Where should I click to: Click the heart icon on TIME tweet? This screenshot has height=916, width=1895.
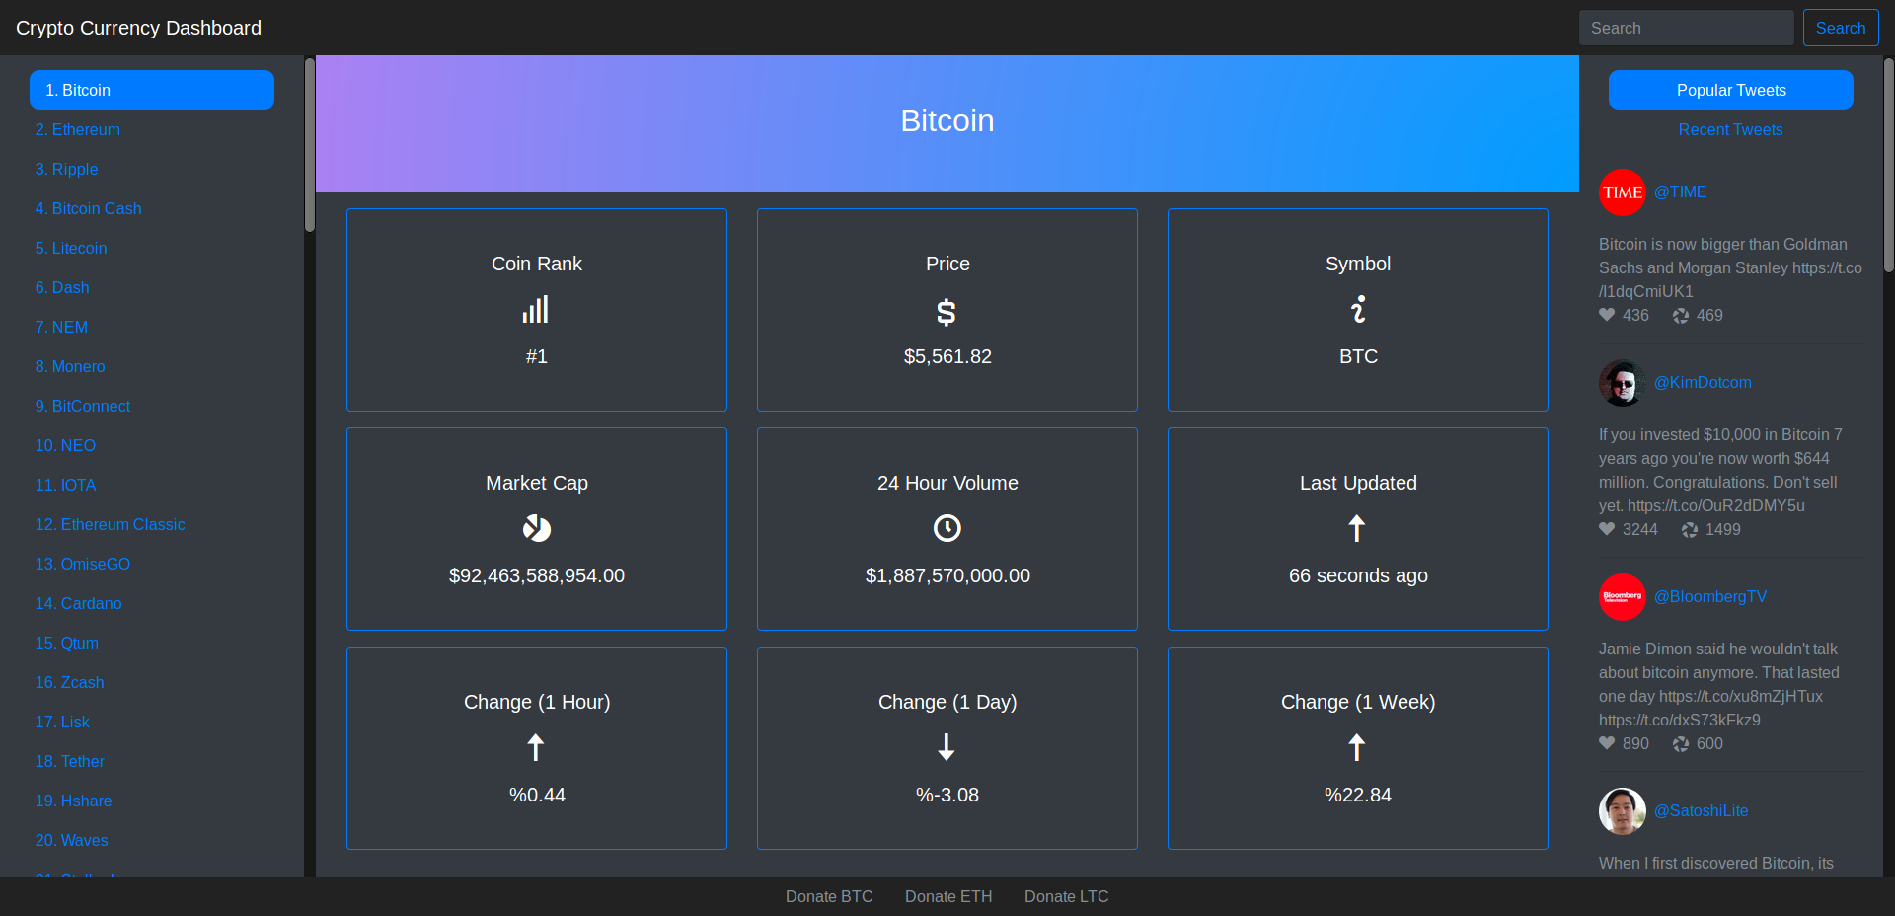1607,315
